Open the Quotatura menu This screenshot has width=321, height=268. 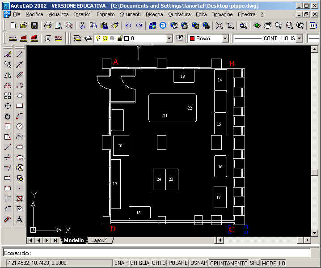[179, 15]
